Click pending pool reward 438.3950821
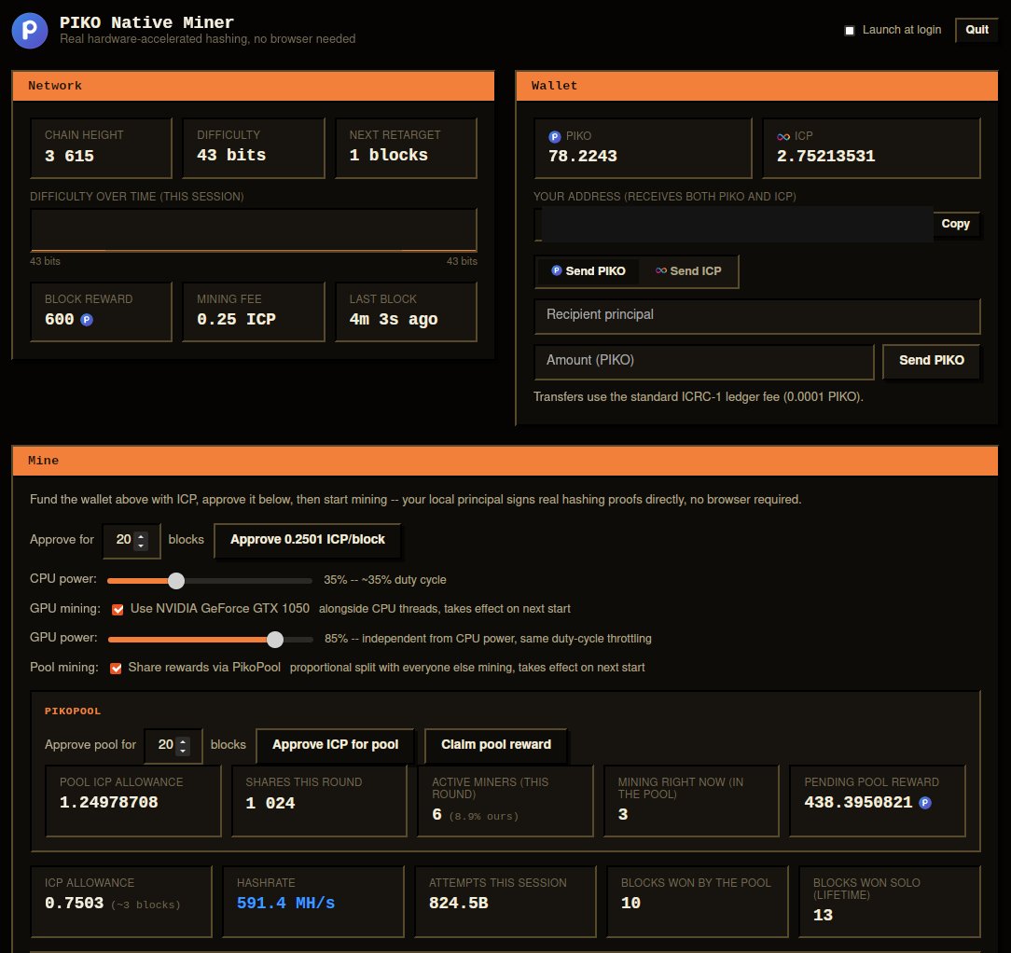The width and height of the screenshot is (1011, 953). tap(857, 803)
